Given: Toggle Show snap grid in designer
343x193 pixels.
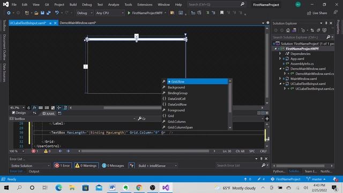Looking at the screenshot, I should 41,108.
